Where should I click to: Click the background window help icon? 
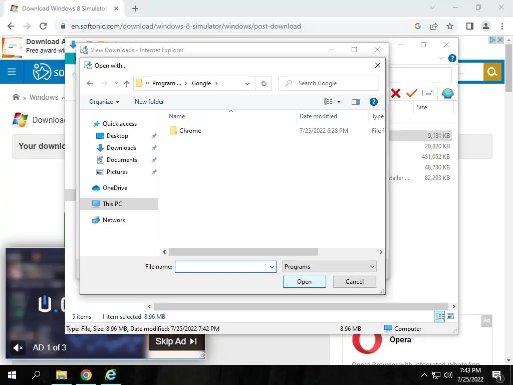pos(452,58)
